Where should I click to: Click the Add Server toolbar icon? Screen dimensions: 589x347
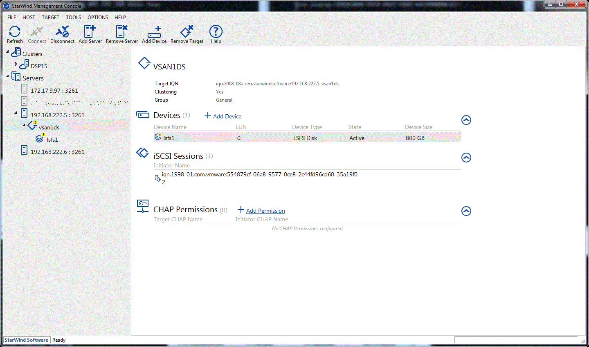pos(90,31)
